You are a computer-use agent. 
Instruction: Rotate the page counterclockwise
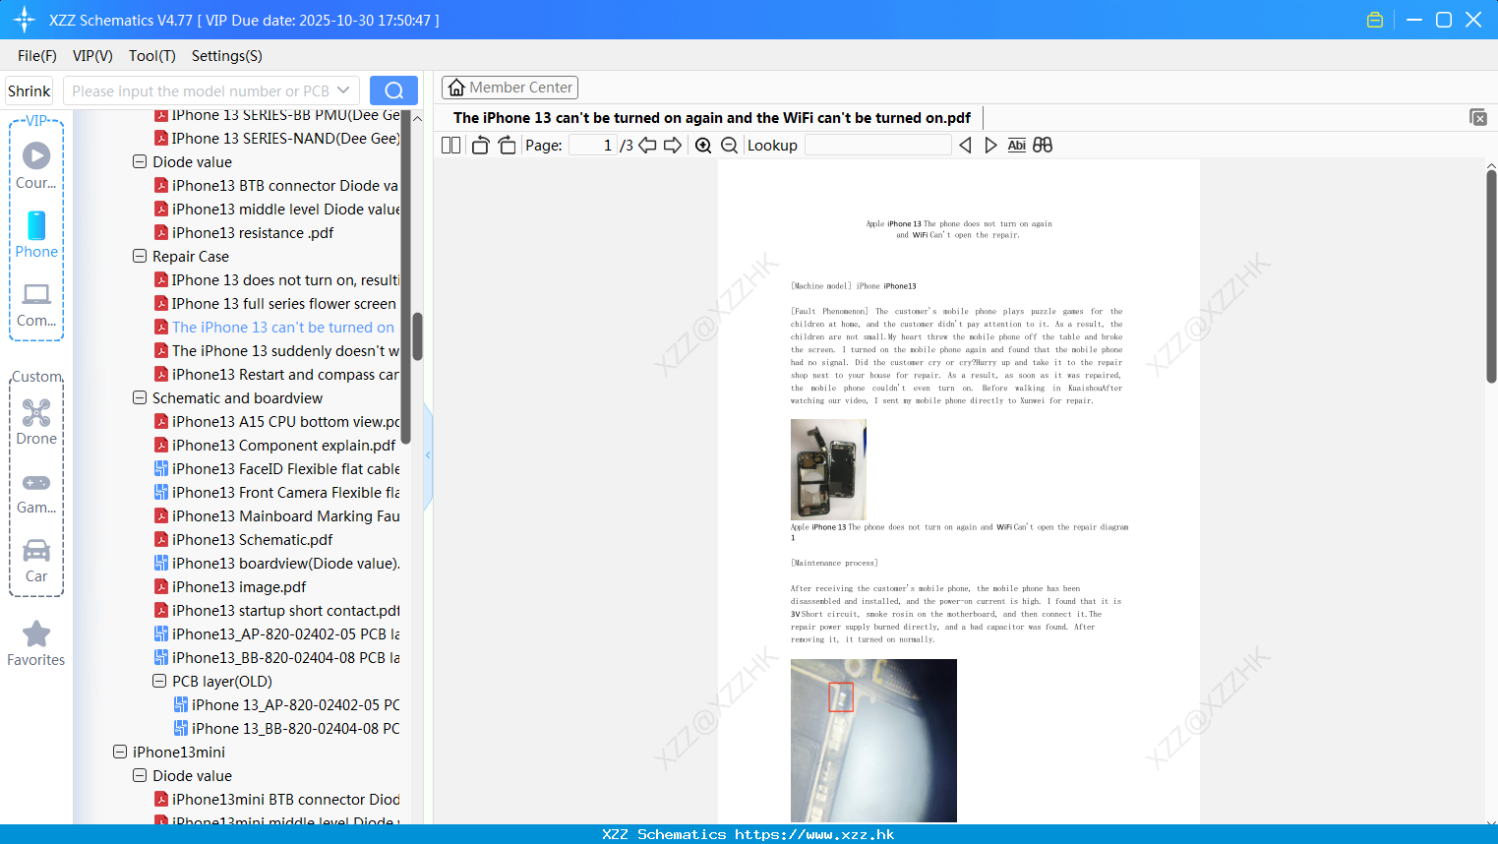480,145
